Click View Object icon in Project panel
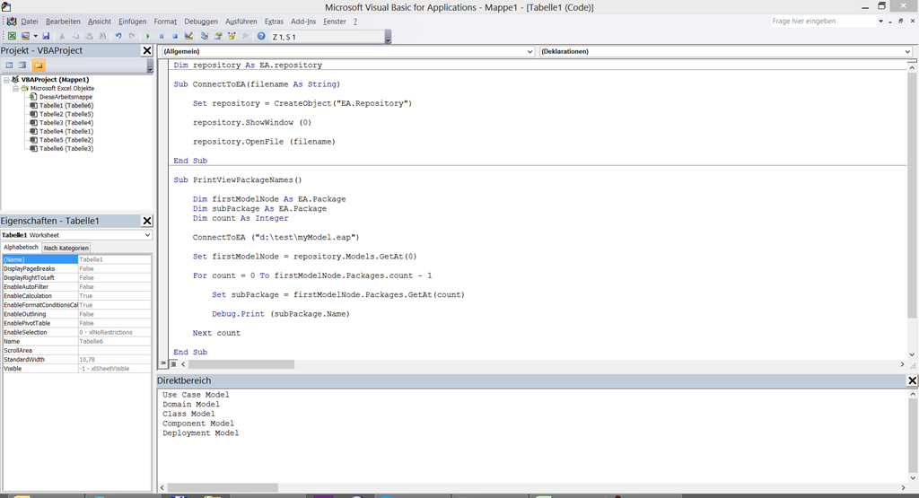919x498 pixels. click(22, 65)
